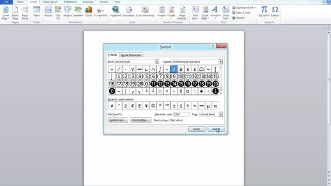Image resolution: width=331 pixels, height=186 pixels.
Task: Open Clip Art pane
Action: pos(58,13)
